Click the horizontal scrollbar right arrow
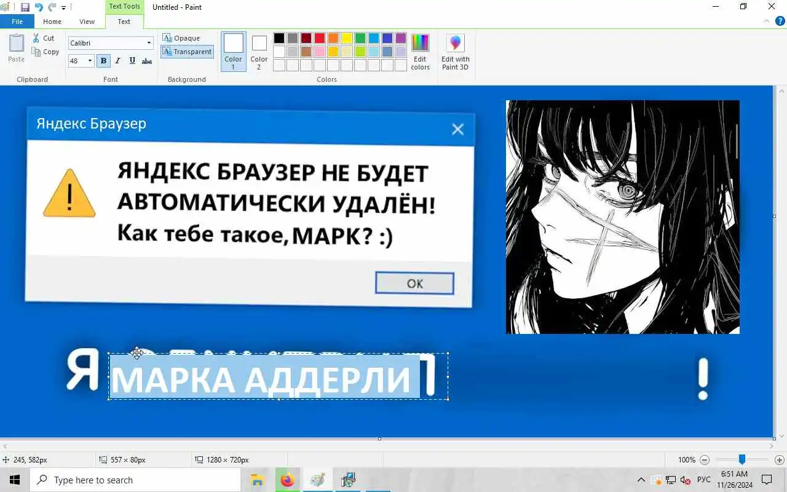 (x=772, y=446)
